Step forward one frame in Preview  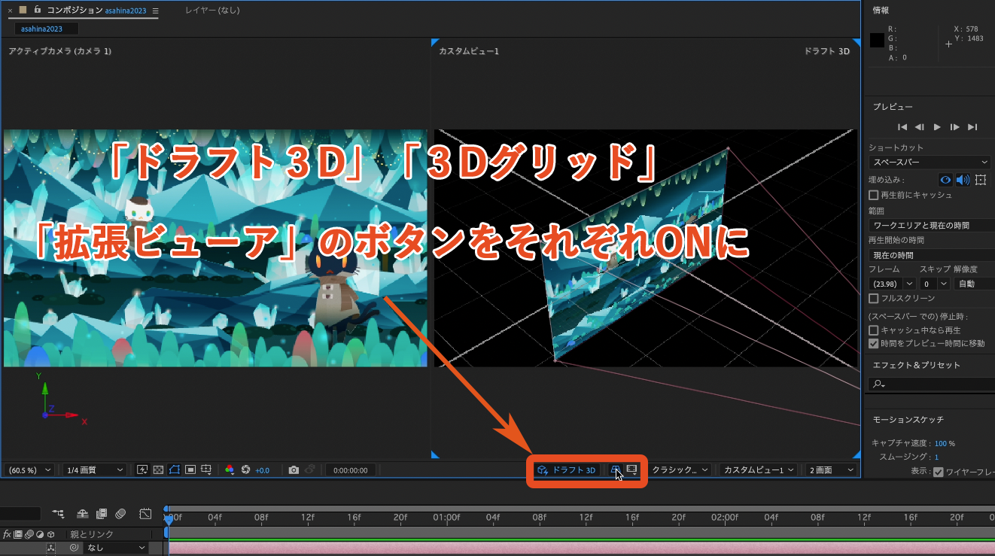(954, 127)
